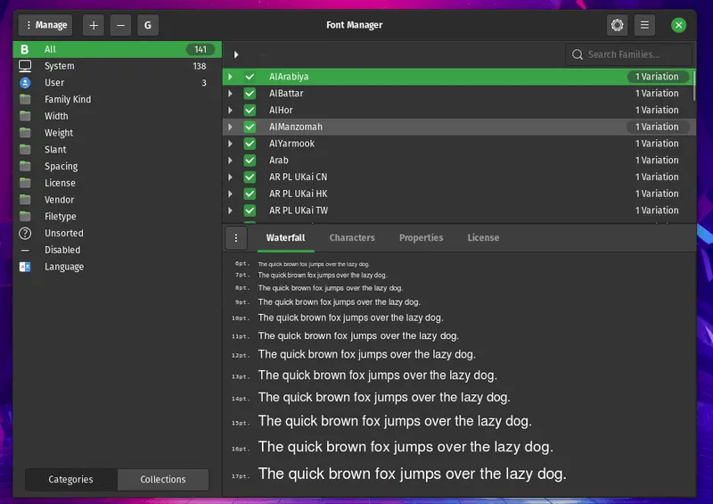The width and height of the screenshot is (713, 504).
Task: Click the Collections button
Action: pyautogui.click(x=163, y=479)
